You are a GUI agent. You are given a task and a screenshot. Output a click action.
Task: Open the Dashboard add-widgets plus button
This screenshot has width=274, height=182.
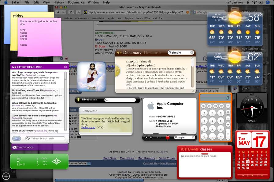6,176
